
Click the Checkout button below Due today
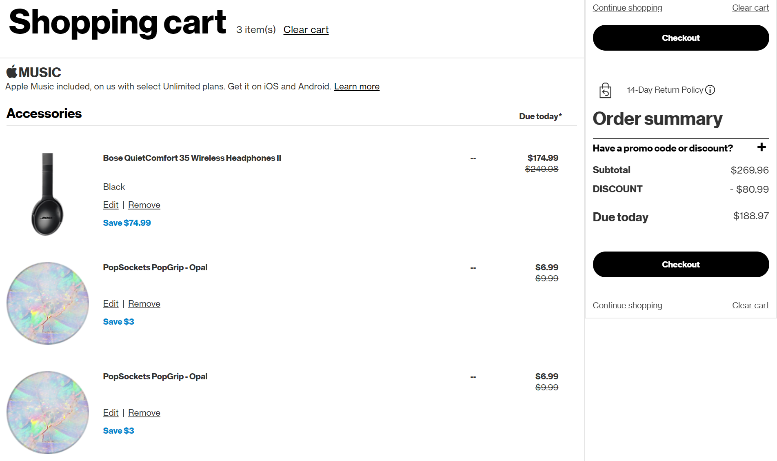(x=681, y=265)
